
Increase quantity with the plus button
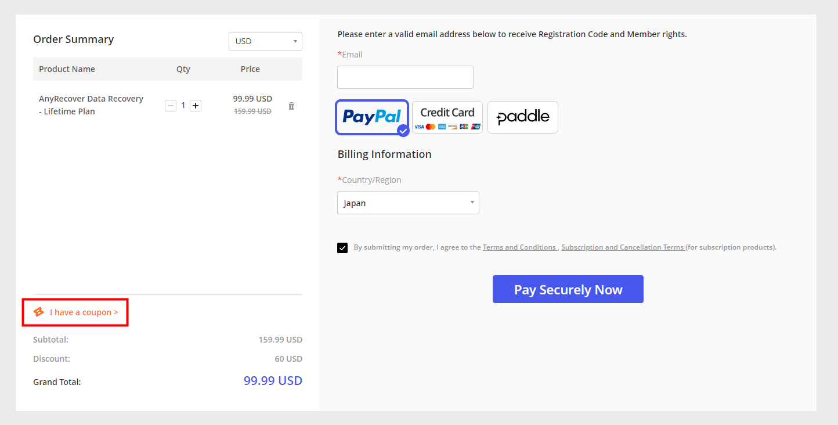coord(196,106)
